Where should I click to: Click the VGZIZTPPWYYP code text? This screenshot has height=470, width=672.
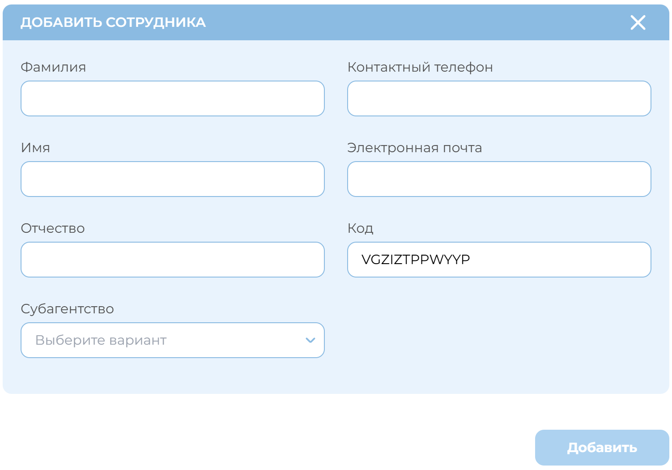415,260
